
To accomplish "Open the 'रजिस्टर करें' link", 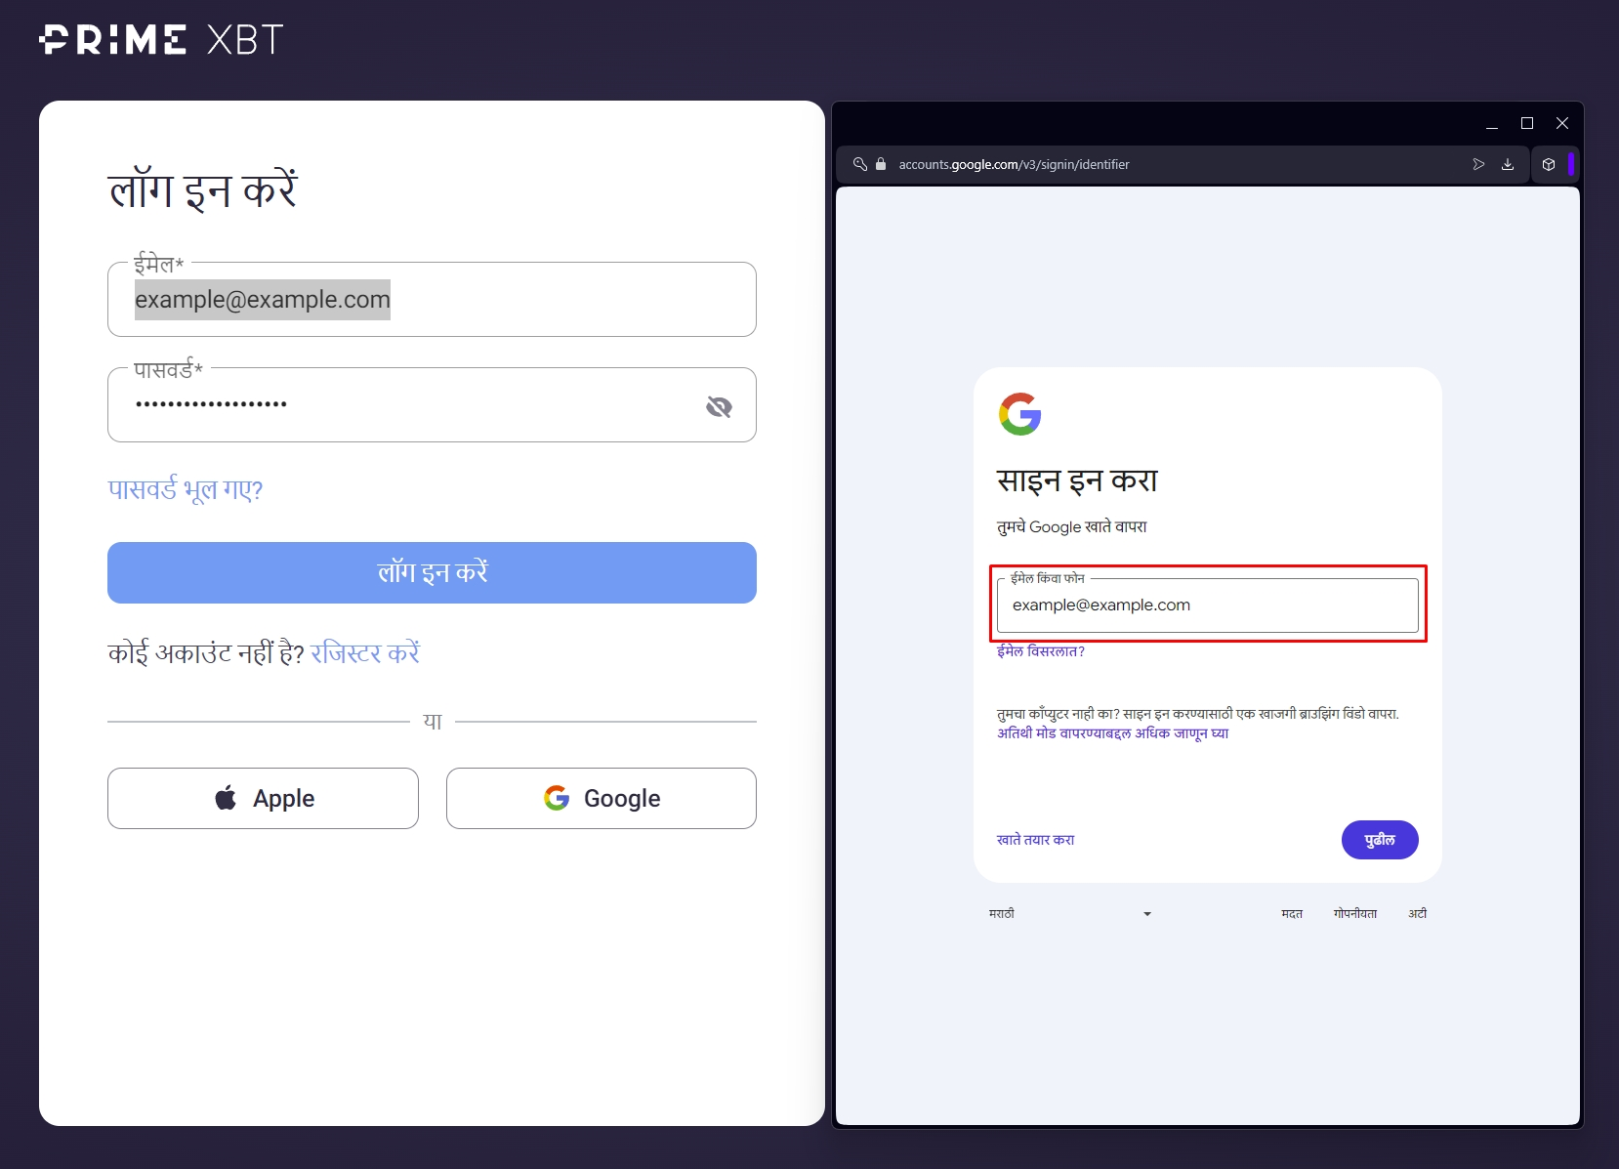I will tap(365, 652).
